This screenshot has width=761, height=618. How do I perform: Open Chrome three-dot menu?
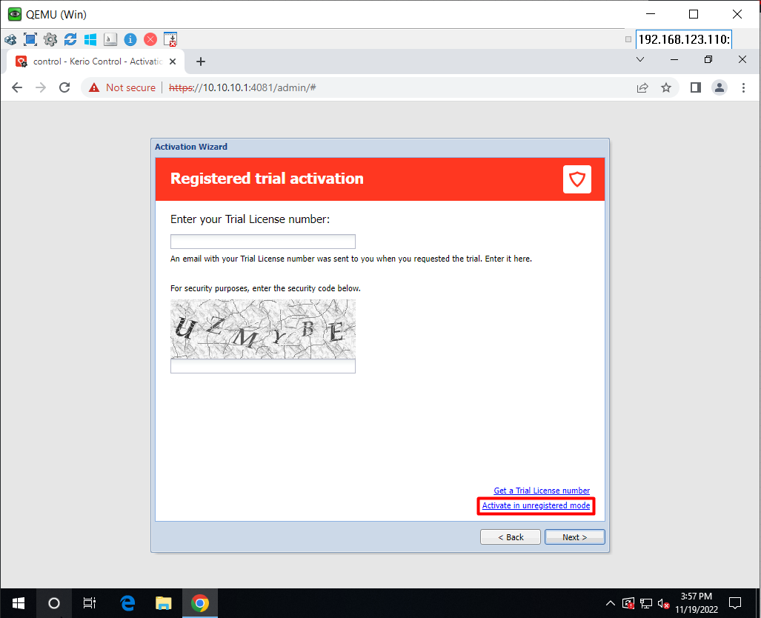(743, 87)
